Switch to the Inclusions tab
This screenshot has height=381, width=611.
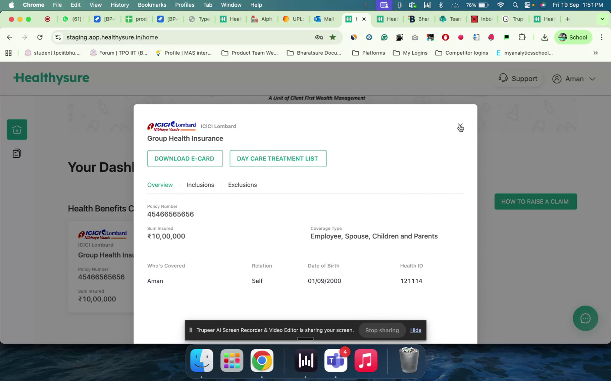click(x=200, y=185)
